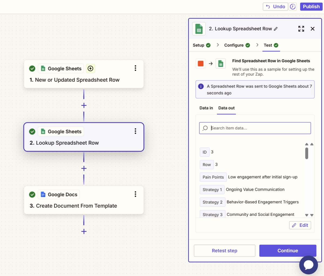The image size is (324, 276).
Task: Open three-dot menu on Google Docs step
Action: click(x=135, y=194)
